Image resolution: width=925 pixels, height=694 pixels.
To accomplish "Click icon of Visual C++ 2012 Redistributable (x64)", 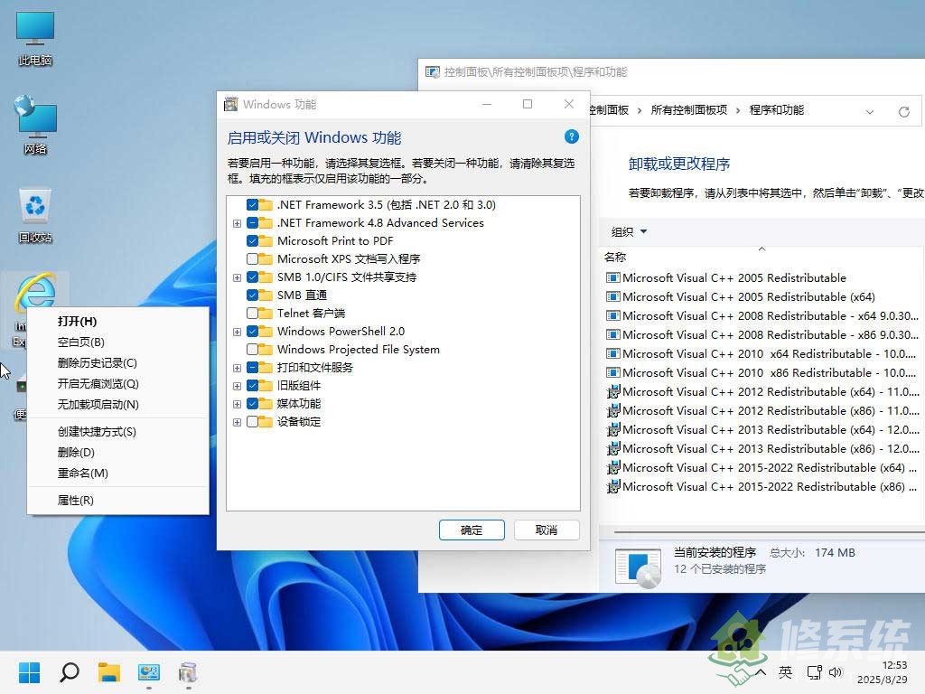I will click(613, 391).
